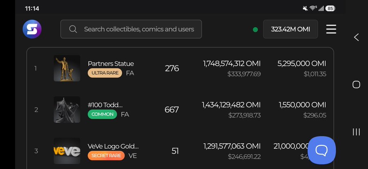Viewport: 368px width, 169px height.
Task: Click the 1,550,000 OMI price
Action: (303, 105)
